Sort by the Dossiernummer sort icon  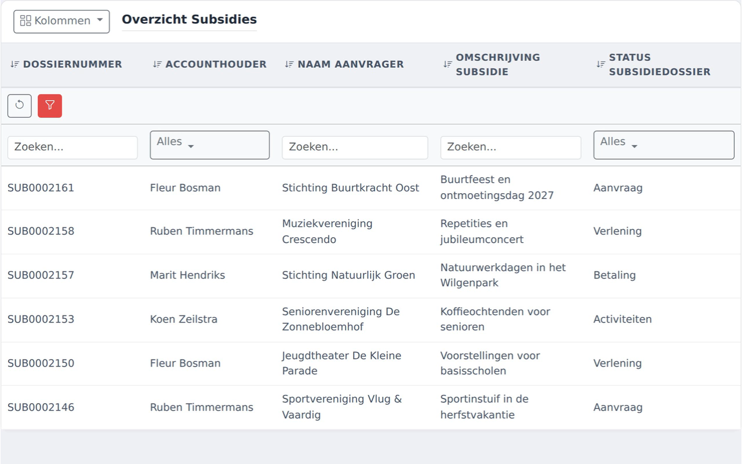15,64
